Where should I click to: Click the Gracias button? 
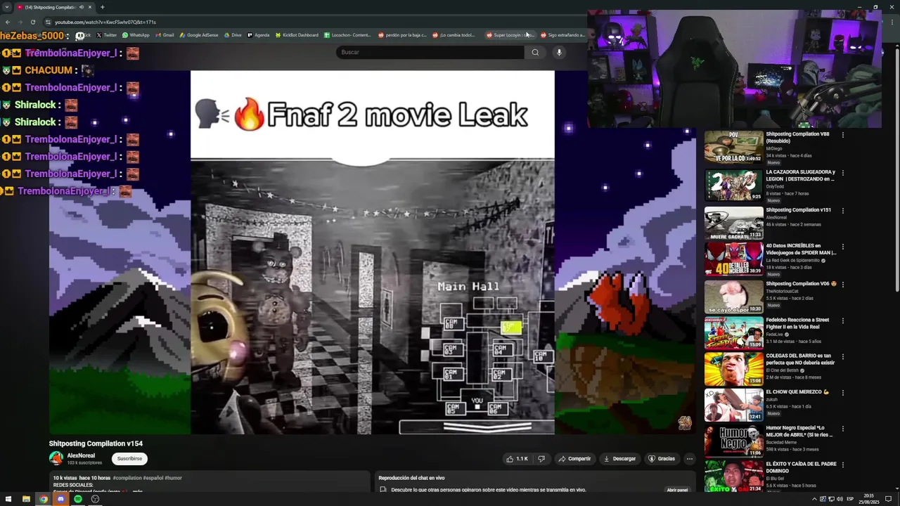tap(662, 459)
